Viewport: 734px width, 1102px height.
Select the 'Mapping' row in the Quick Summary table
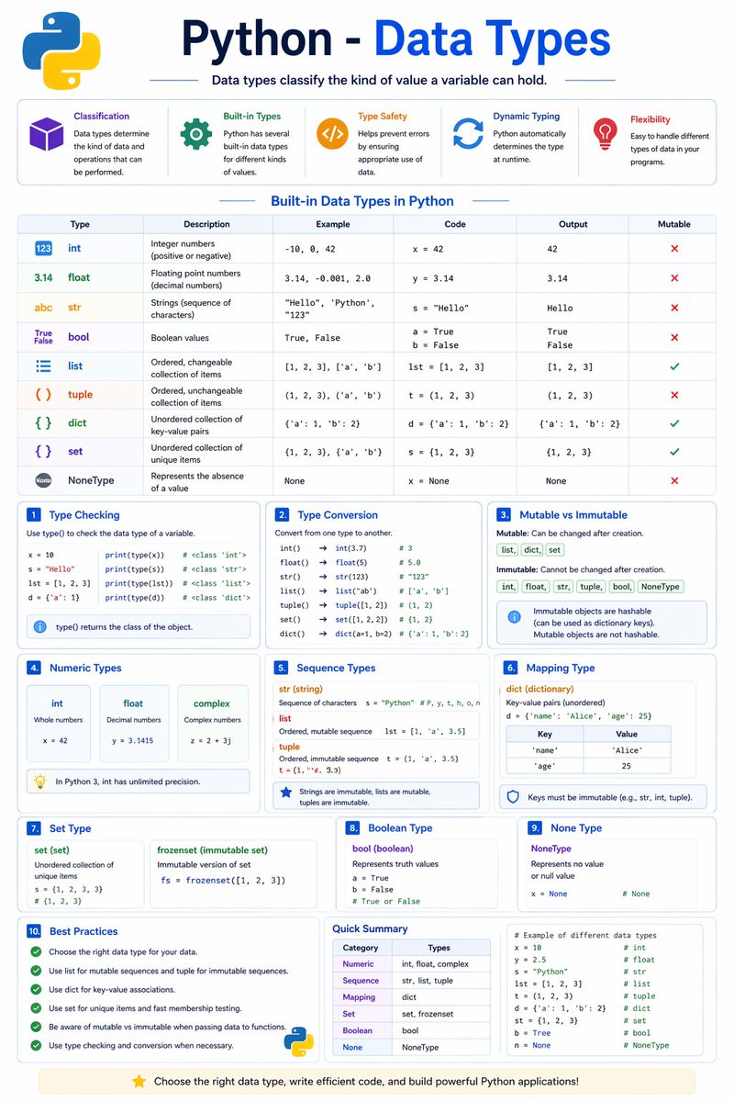click(411, 996)
